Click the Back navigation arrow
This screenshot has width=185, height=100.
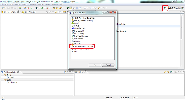99,8
